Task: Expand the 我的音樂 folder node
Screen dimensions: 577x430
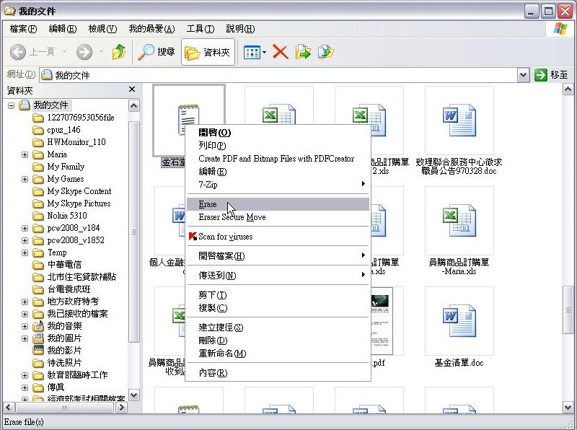Action: [x=25, y=327]
